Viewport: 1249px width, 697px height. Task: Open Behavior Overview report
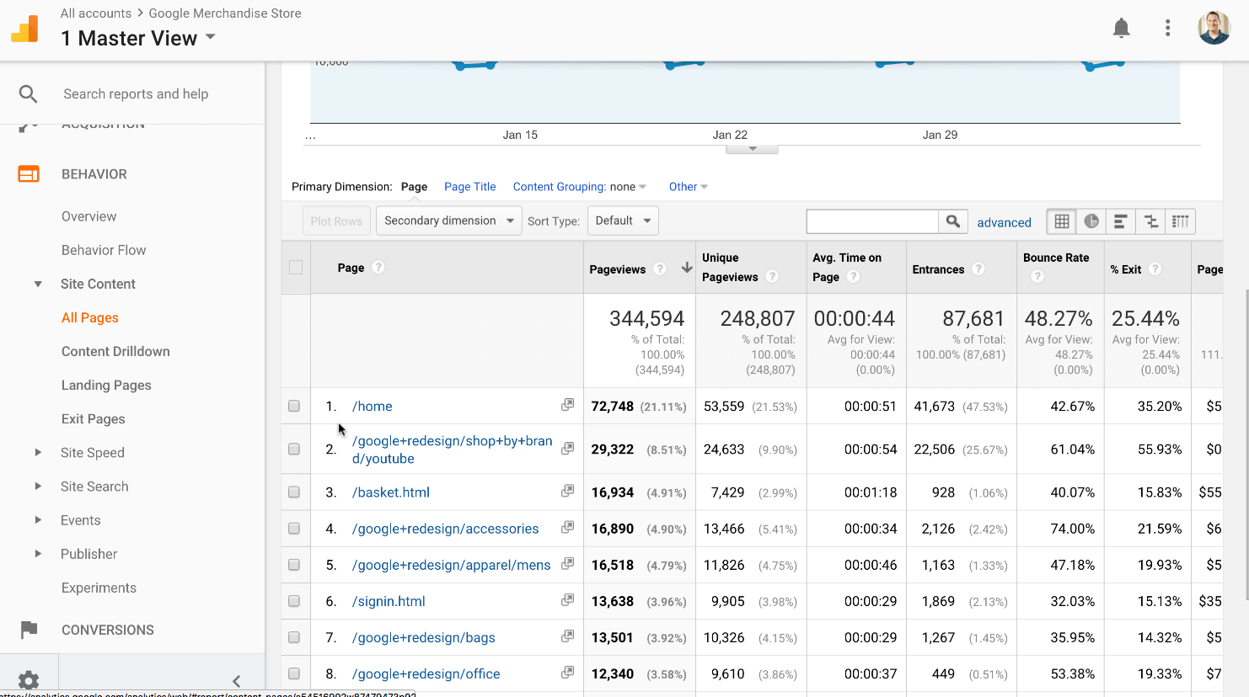pyautogui.click(x=88, y=216)
